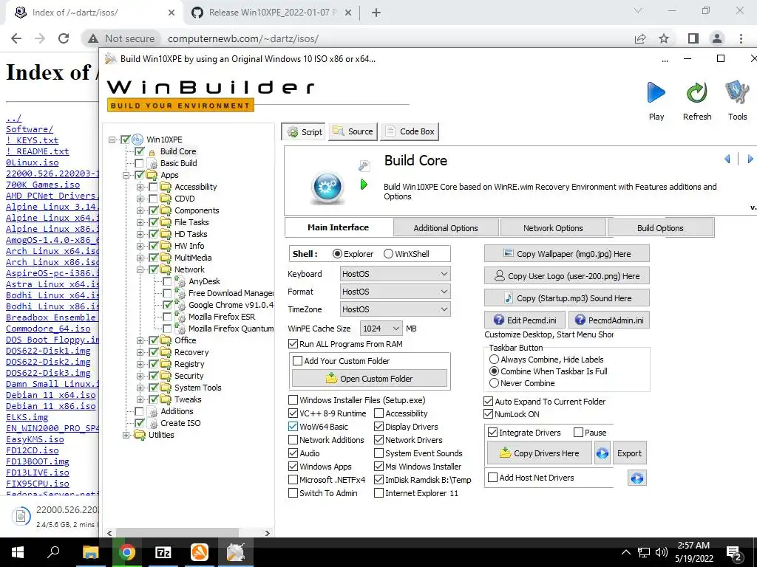
Task: Click the small green run-script arrow
Action: pos(364,184)
